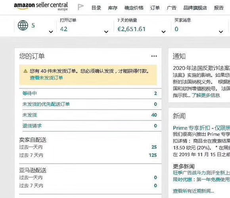Click the 42 open orders value

click(x=64, y=29)
